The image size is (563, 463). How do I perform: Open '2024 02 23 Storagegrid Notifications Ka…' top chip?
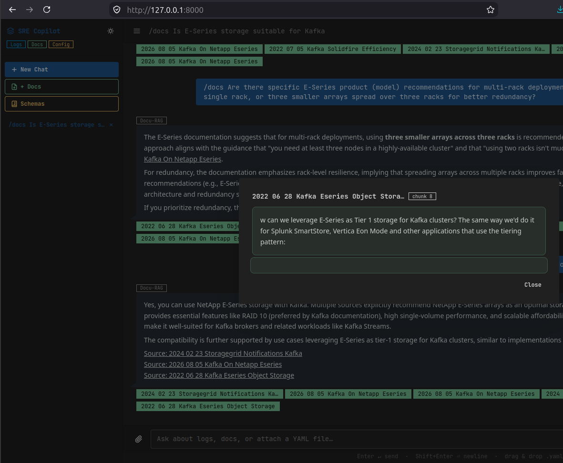(x=476, y=49)
